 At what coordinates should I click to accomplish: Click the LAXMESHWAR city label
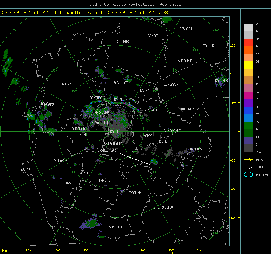(x=107, y=150)
